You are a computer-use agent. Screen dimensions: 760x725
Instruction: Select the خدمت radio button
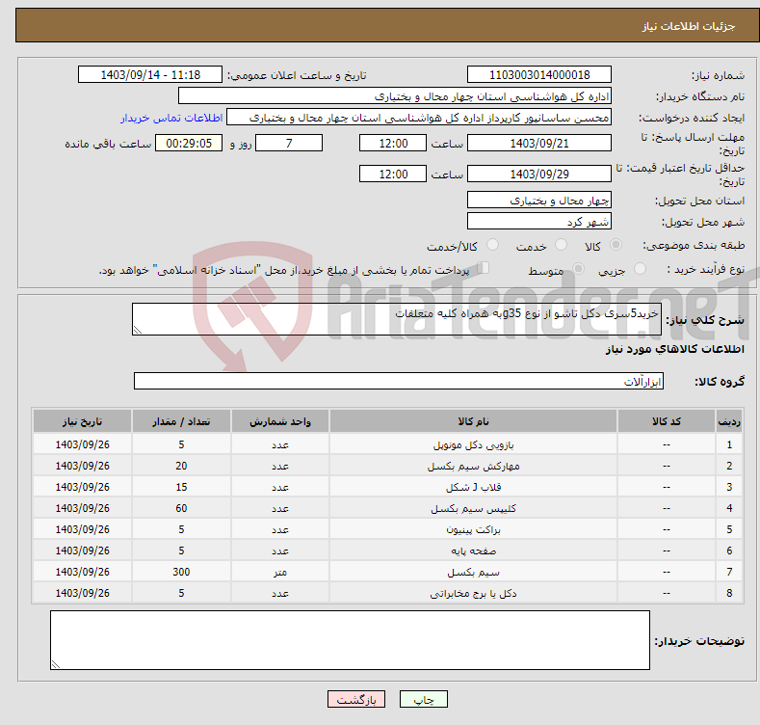tap(561, 245)
